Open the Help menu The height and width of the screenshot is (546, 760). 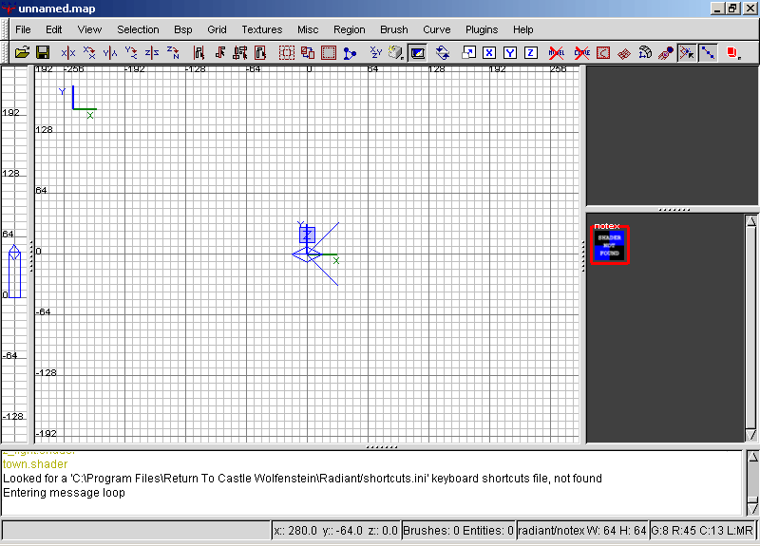coord(523,29)
